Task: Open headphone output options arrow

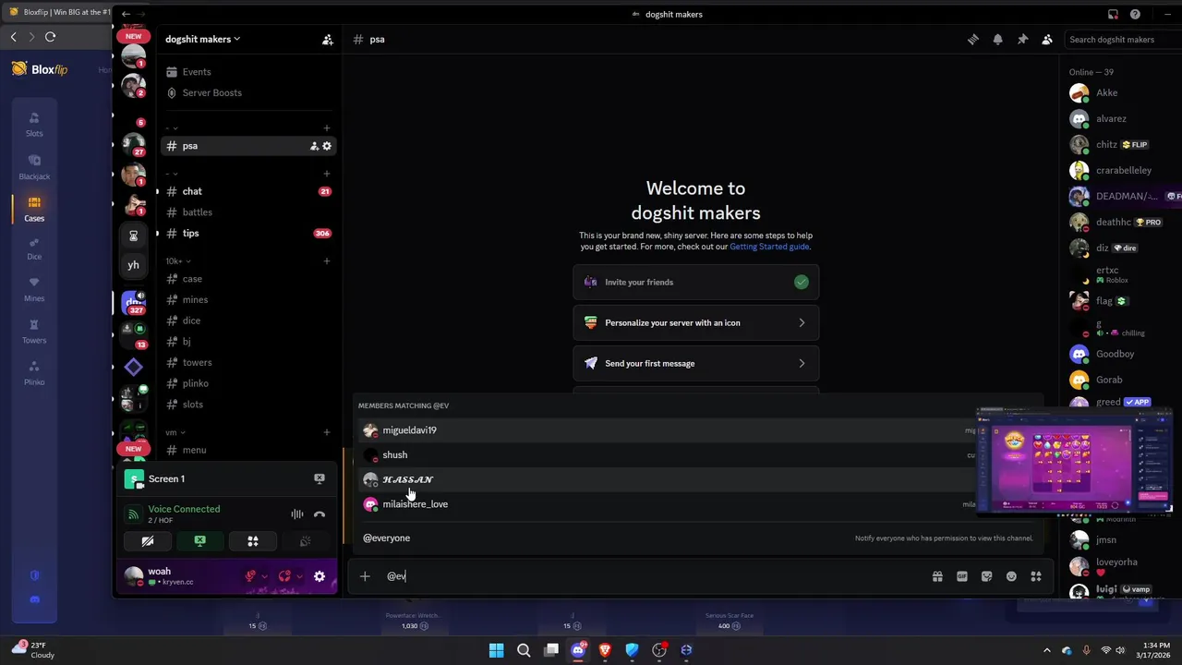Action: click(x=298, y=576)
